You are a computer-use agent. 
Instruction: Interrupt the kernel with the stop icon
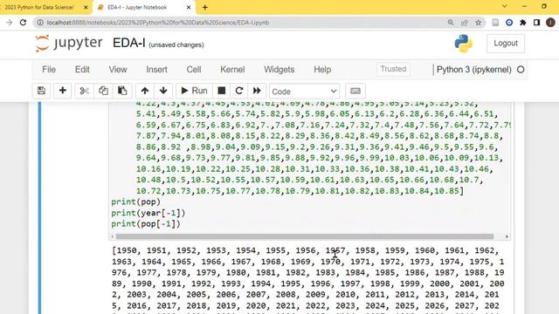(x=221, y=91)
